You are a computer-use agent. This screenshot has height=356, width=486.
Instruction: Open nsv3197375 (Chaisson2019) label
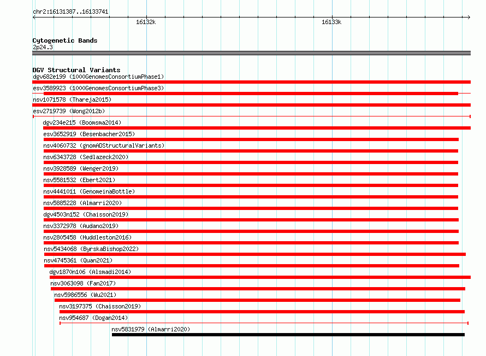100,306
